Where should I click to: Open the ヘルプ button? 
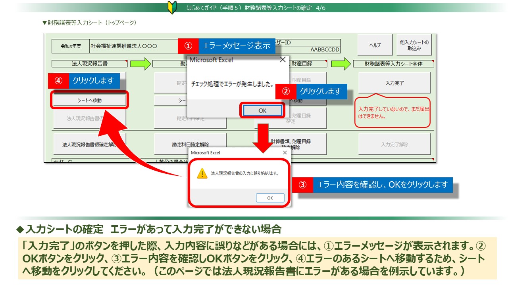[x=375, y=45]
